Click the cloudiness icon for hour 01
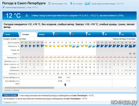 coord(22,46)
